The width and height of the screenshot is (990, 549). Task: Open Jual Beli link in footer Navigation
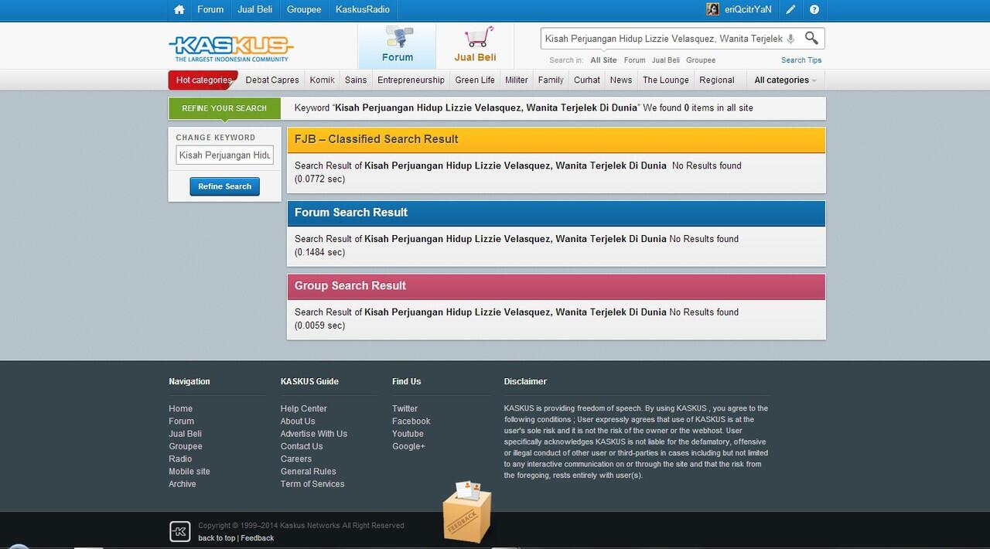(186, 434)
